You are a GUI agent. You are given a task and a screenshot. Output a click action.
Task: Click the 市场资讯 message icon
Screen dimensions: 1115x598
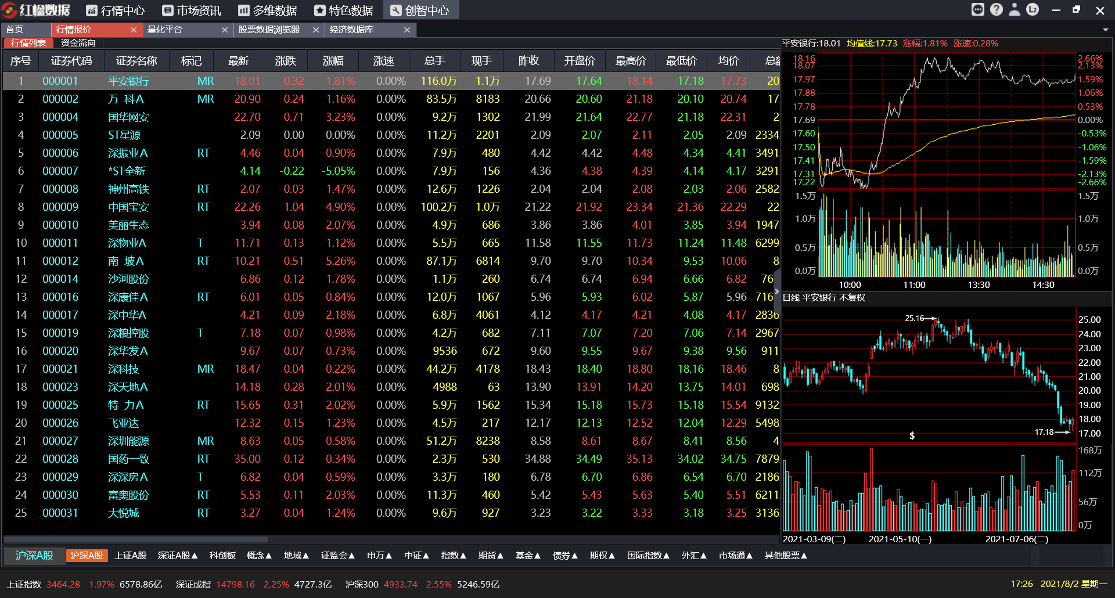[168, 10]
